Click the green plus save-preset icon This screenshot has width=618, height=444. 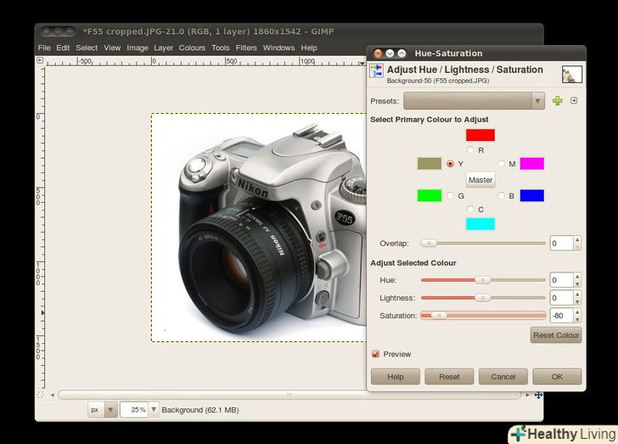[558, 101]
